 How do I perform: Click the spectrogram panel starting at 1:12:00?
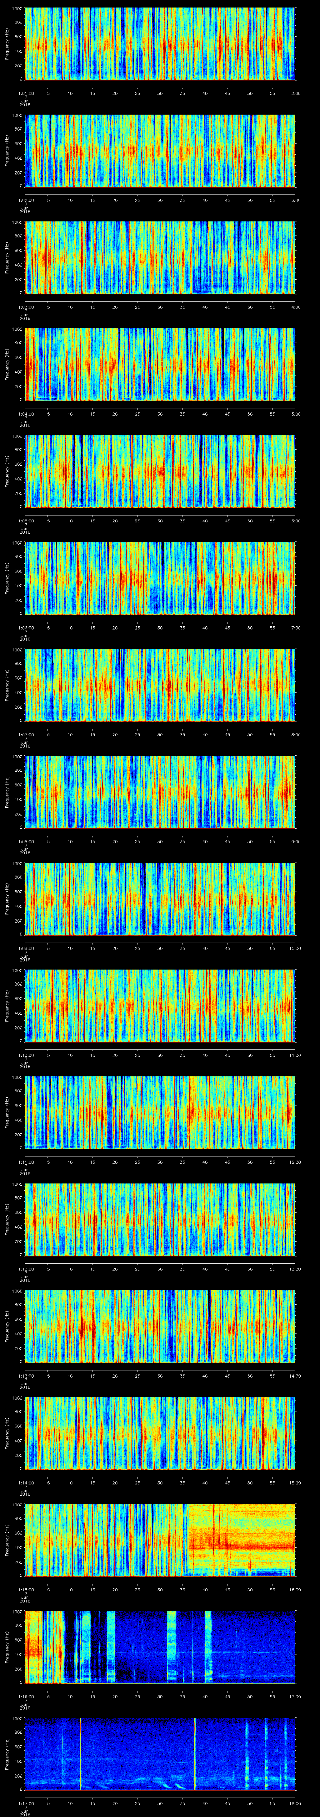tap(160, 1219)
